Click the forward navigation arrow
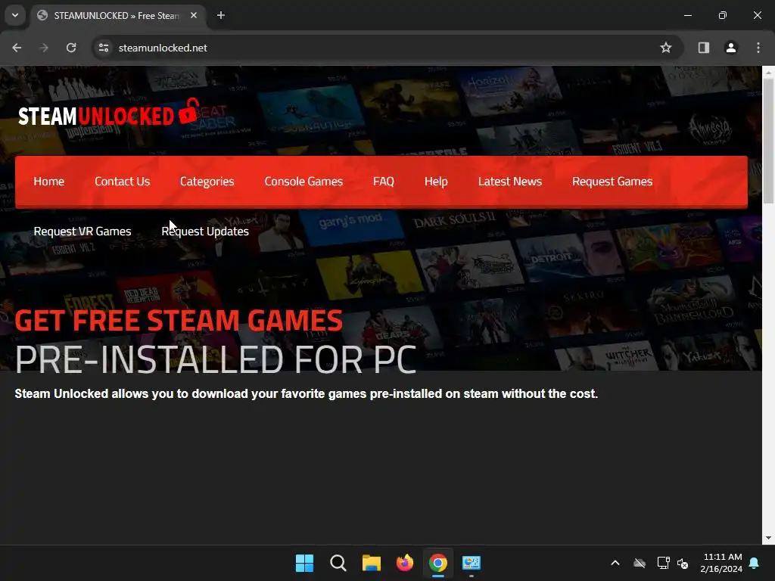775x581 pixels. pos(44,48)
